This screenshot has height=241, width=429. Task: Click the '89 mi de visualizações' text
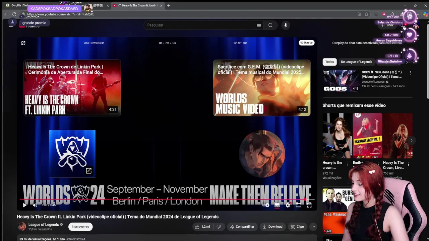[x=35, y=239]
